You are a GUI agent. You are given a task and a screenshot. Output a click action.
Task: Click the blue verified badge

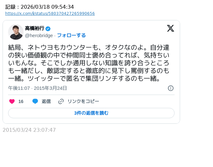[48, 28]
